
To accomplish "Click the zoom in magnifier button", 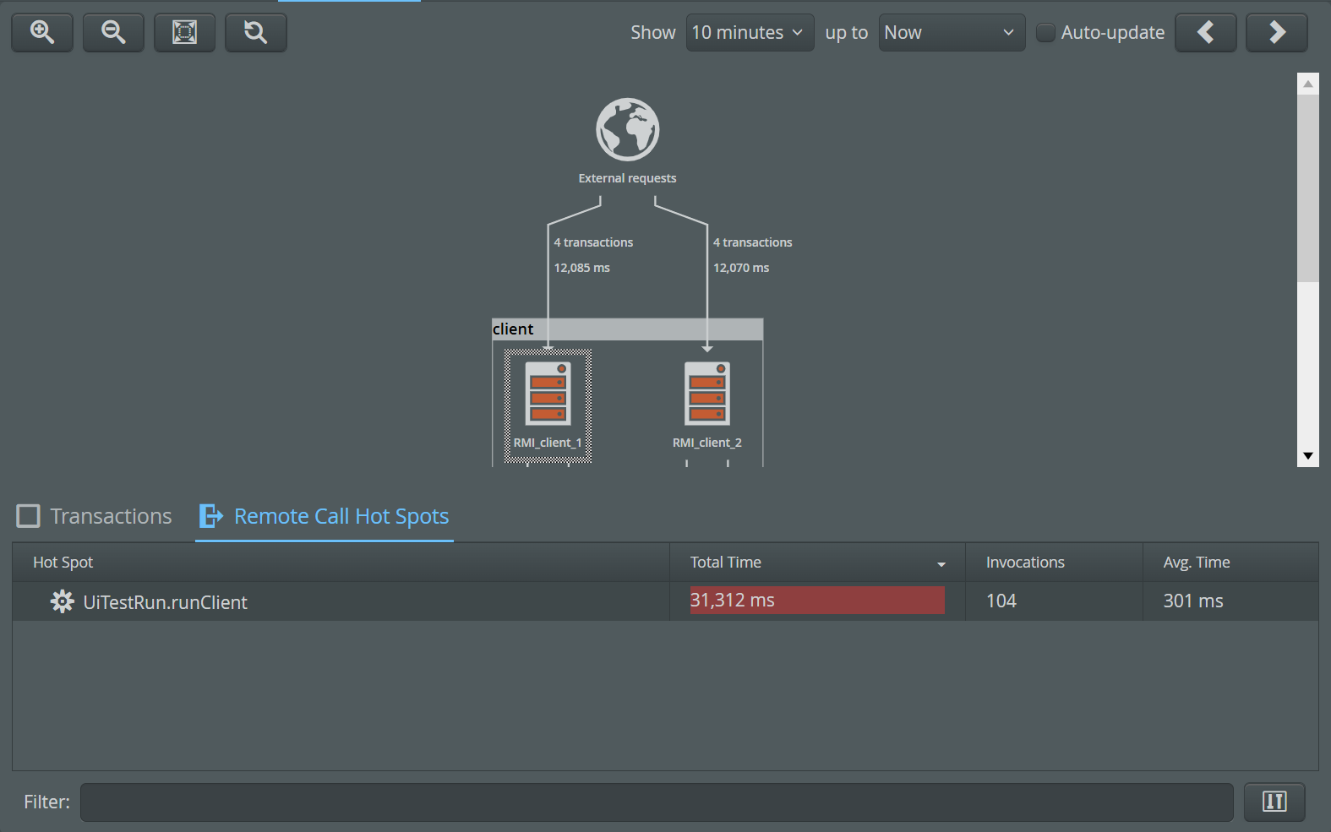I will (42, 32).
